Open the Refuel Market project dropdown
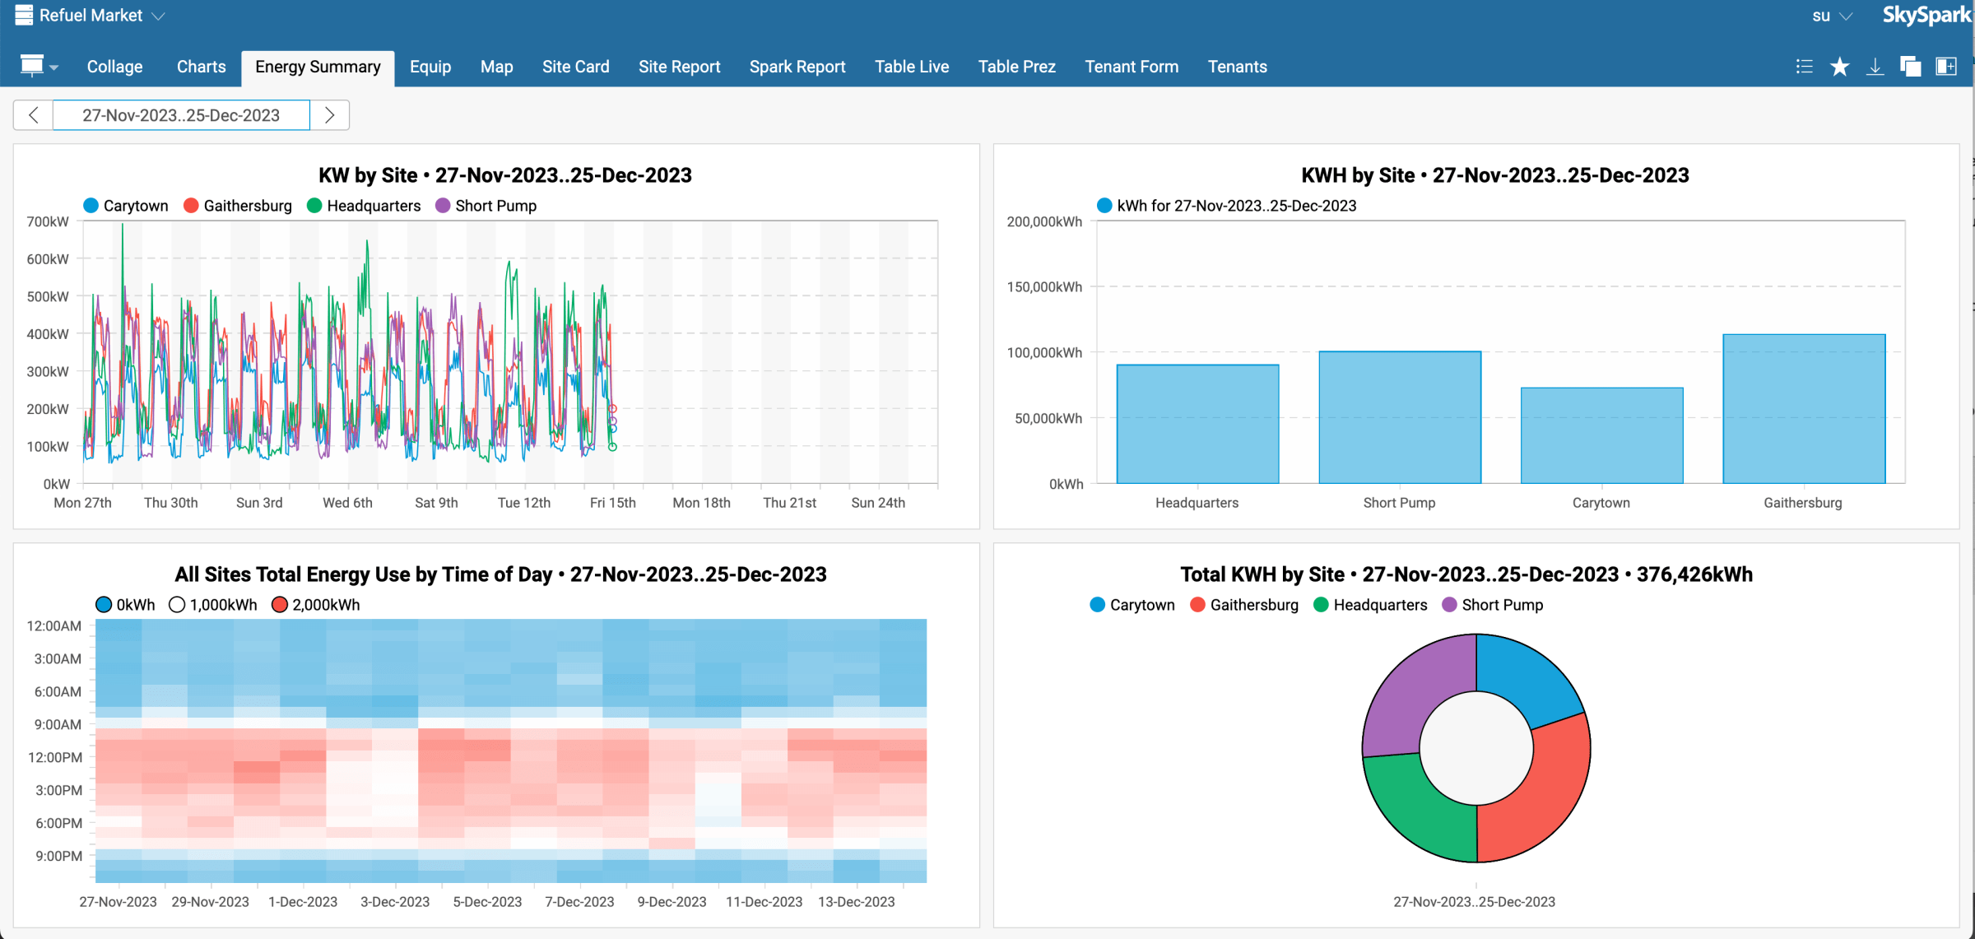 click(x=159, y=16)
